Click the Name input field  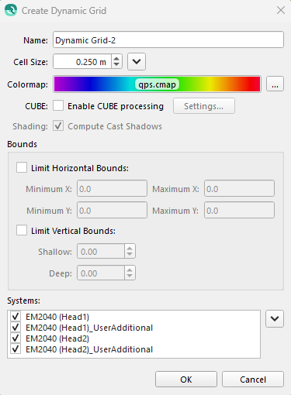pos(168,39)
